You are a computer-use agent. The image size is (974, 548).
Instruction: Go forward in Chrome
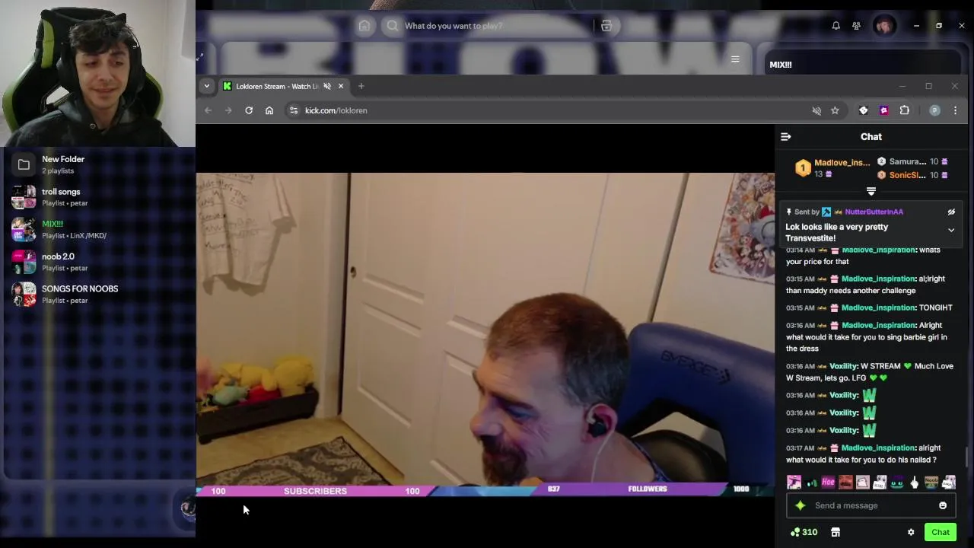point(228,110)
